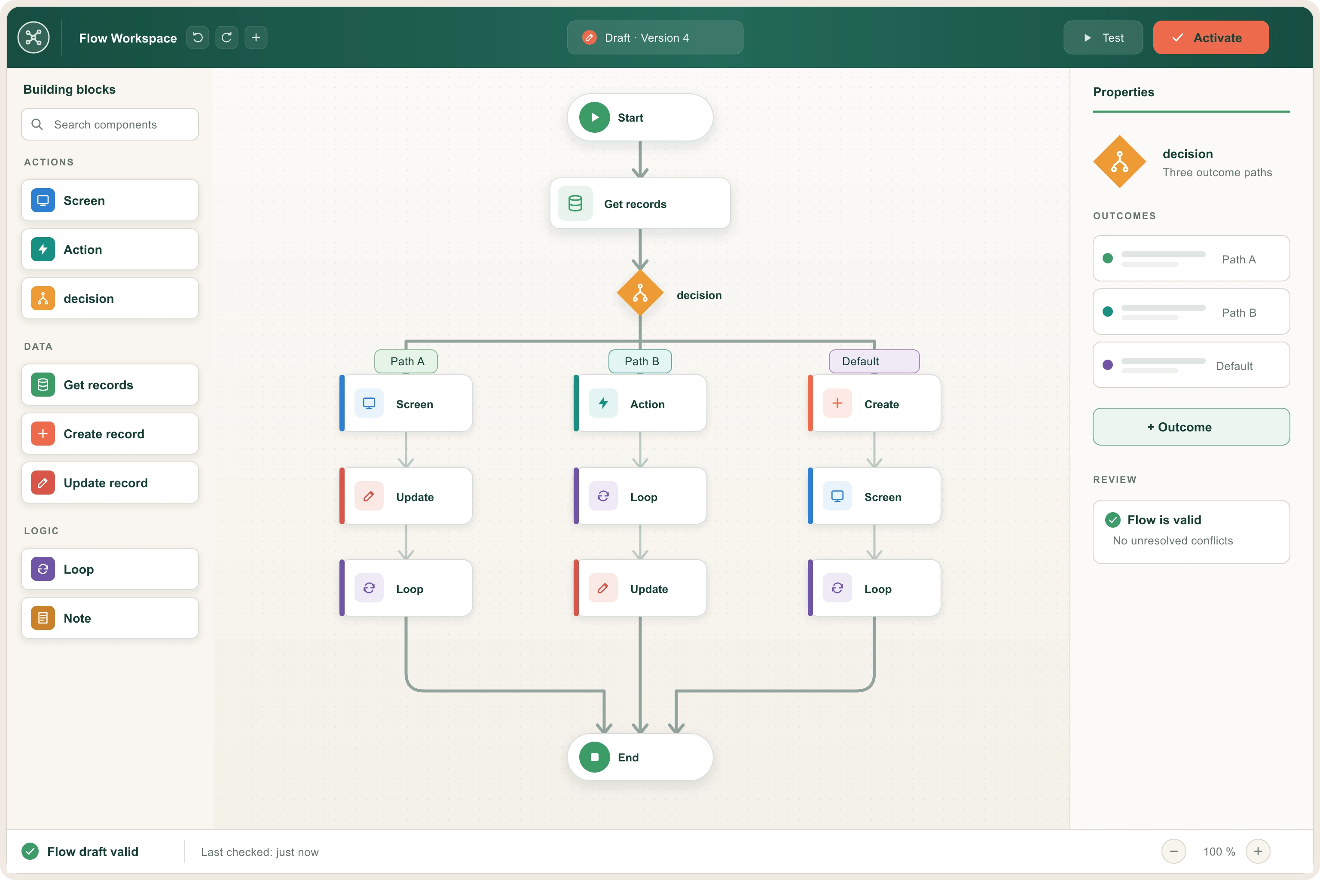The width and height of the screenshot is (1320, 880).
Task: Run the flow with the Test button
Action: click(x=1103, y=38)
